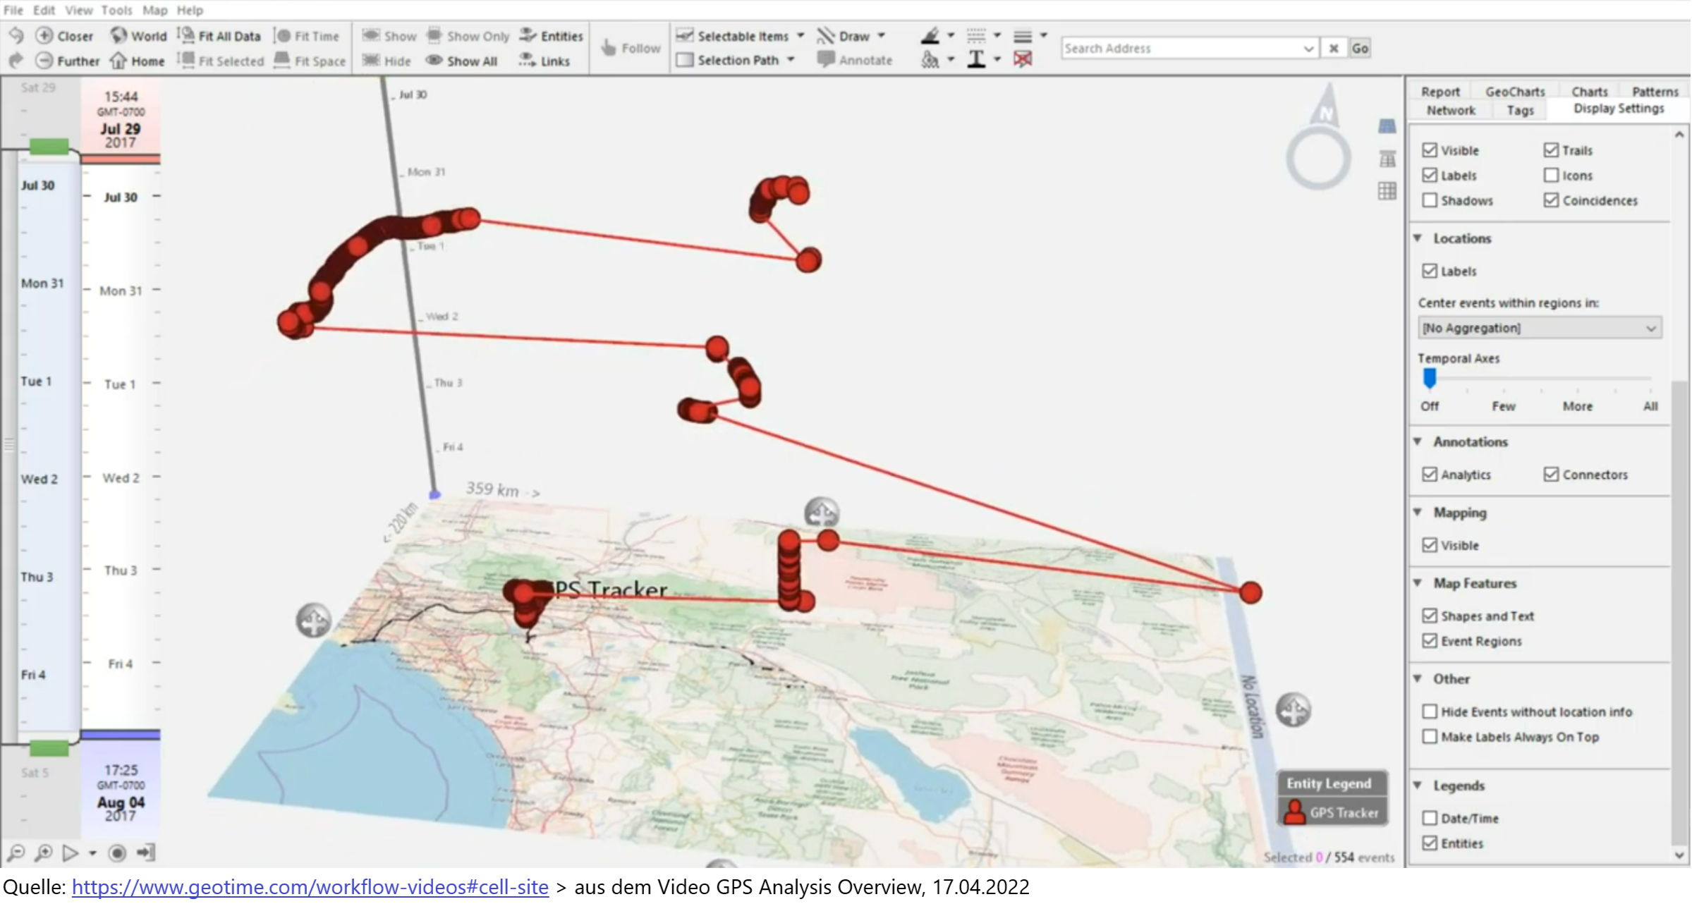This screenshot has width=1692, height=904.
Task: Open the File menu
Action: pos(13,10)
